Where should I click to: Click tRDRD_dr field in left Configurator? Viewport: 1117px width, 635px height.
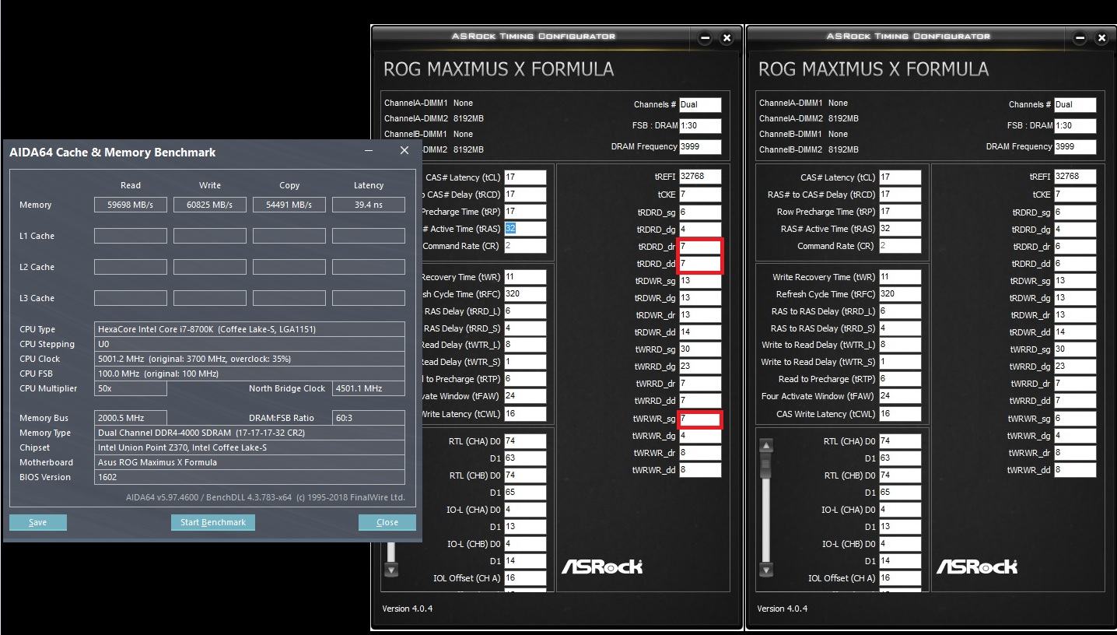pos(700,247)
